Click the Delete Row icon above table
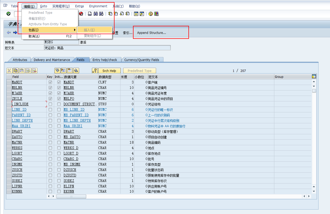Screen dimensions: 330x214 34,71
